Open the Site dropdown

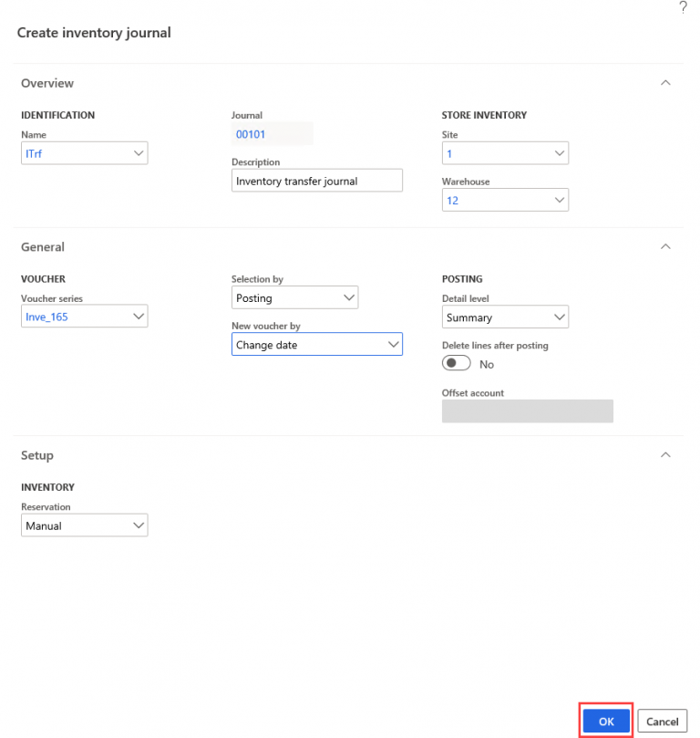(560, 152)
